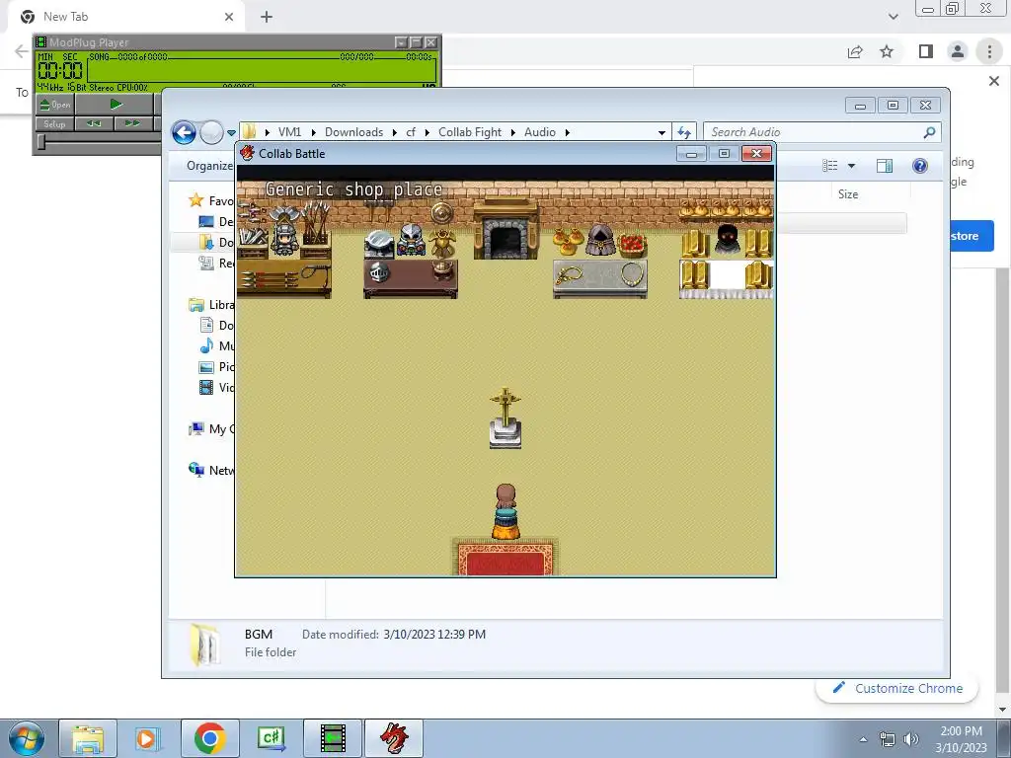
Task: Select My Computer in navigation pane
Action: (211, 429)
